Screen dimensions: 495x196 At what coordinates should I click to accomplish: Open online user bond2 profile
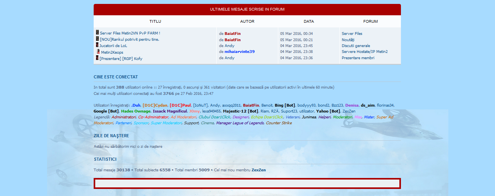pos(323,105)
